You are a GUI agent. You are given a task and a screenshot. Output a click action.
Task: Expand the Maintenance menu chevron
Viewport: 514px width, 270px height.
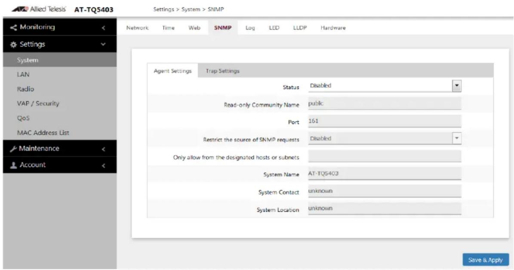(104, 149)
